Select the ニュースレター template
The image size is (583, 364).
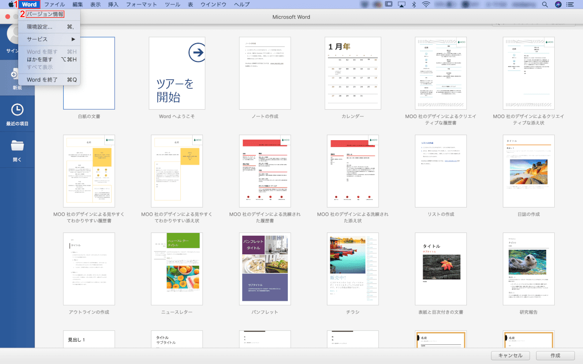pos(177,269)
